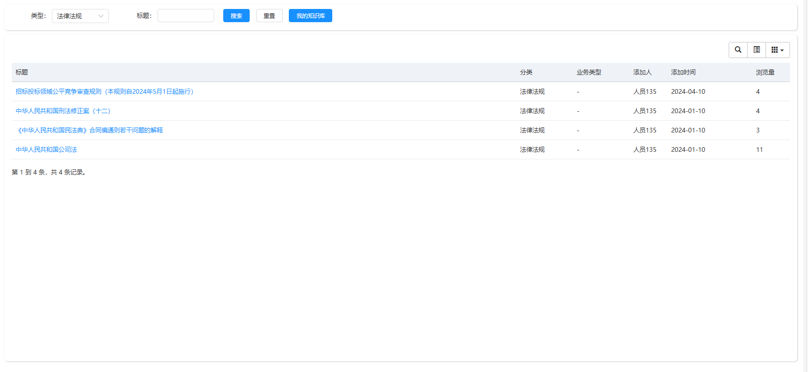This screenshot has width=808, height=372.
Task: Click the 分类 column header
Action: pyautogui.click(x=526, y=72)
